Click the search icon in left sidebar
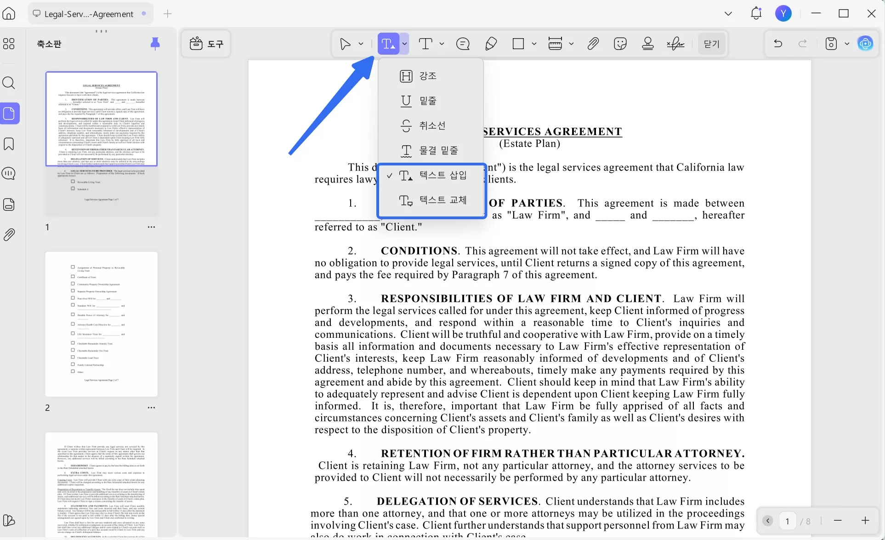The width and height of the screenshot is (885, 540). 9,83
